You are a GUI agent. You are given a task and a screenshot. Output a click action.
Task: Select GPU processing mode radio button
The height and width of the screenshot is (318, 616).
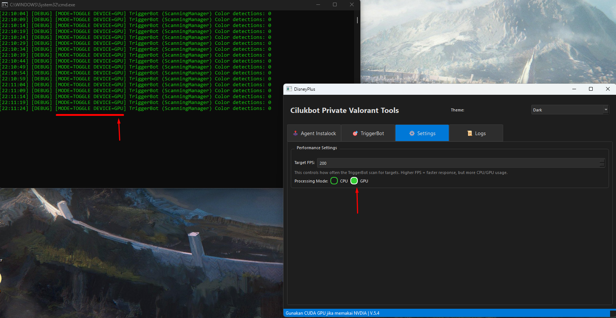pyautogui.click(x=354, y=181)
